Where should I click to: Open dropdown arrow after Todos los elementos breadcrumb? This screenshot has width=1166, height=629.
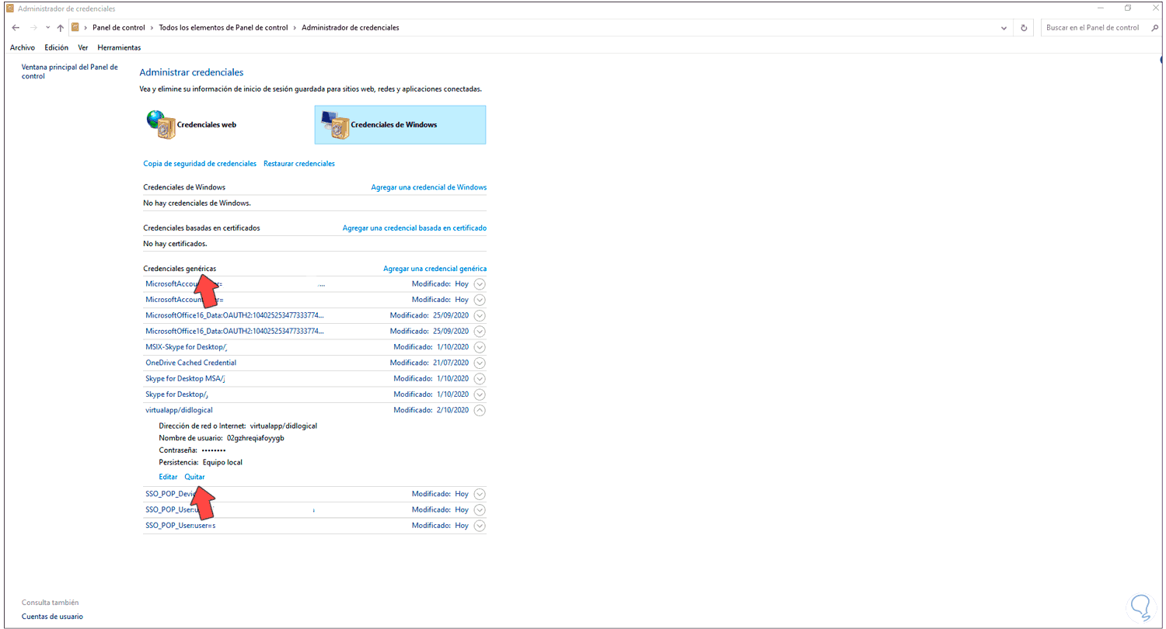(x=295, y=28)
